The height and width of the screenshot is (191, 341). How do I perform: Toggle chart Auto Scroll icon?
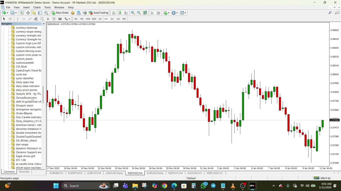coord(152,13)
